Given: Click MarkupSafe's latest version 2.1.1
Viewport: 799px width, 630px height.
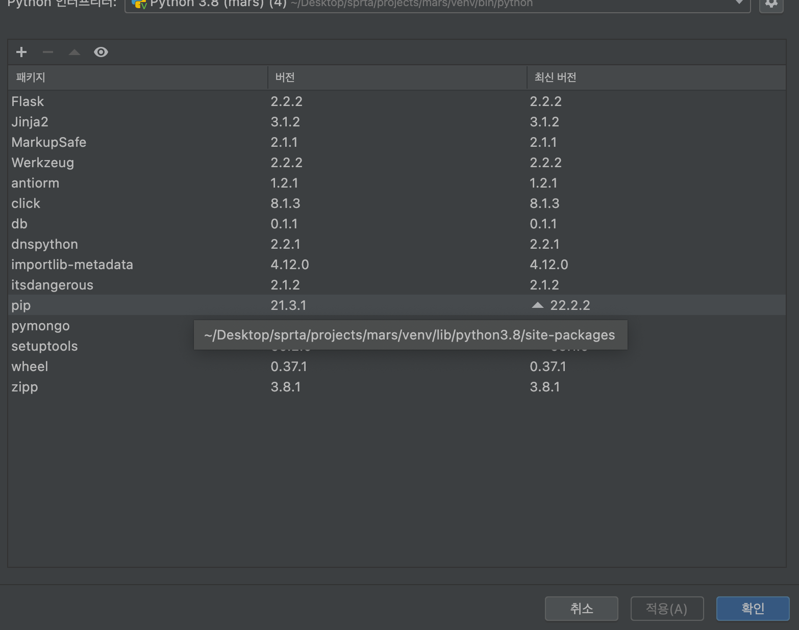Looking at the screenshot, I should pyautogui.click(x=543, y=142).
